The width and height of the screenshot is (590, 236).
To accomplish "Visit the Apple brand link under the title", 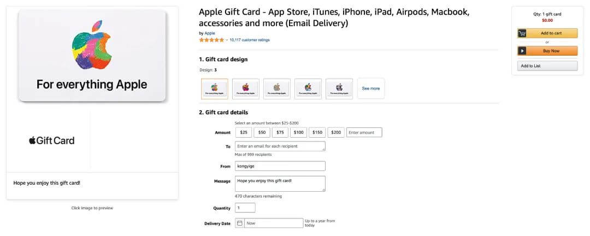I will (x=210, y=33).
